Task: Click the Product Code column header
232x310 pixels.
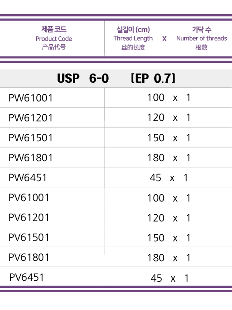Action: pos(53,38)
